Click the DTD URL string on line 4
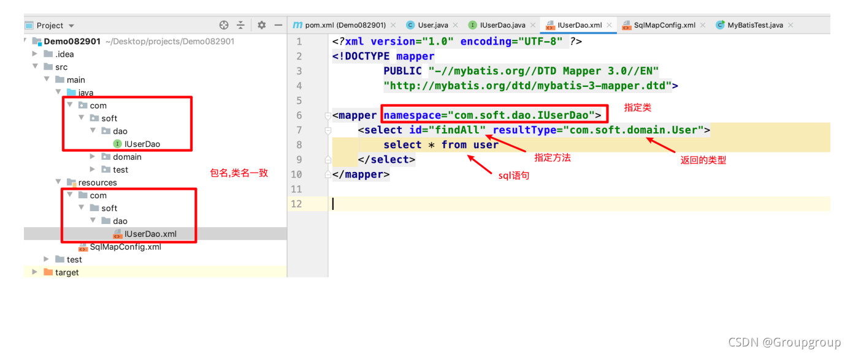The height and width of the screenshot is (355, 850). tap(527, 86)
